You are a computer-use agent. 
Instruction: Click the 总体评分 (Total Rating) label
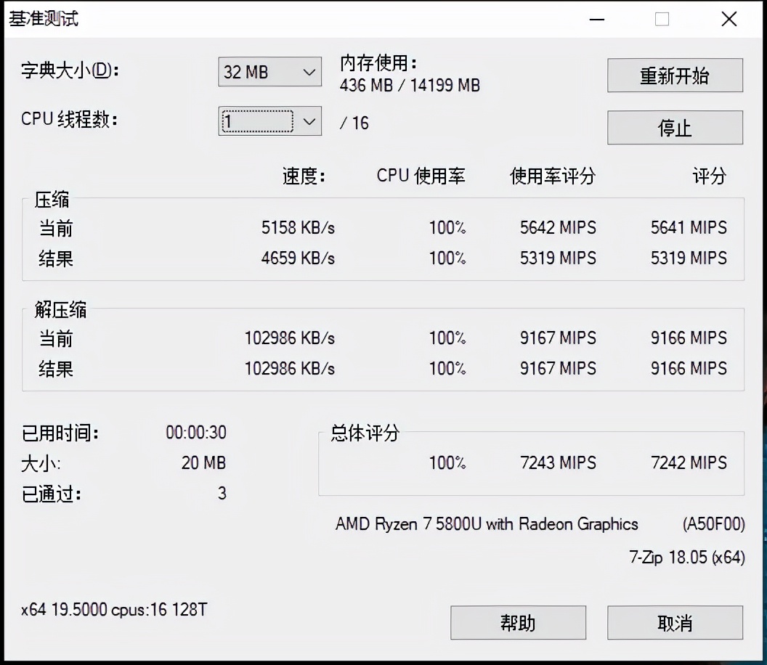(362, 433)
